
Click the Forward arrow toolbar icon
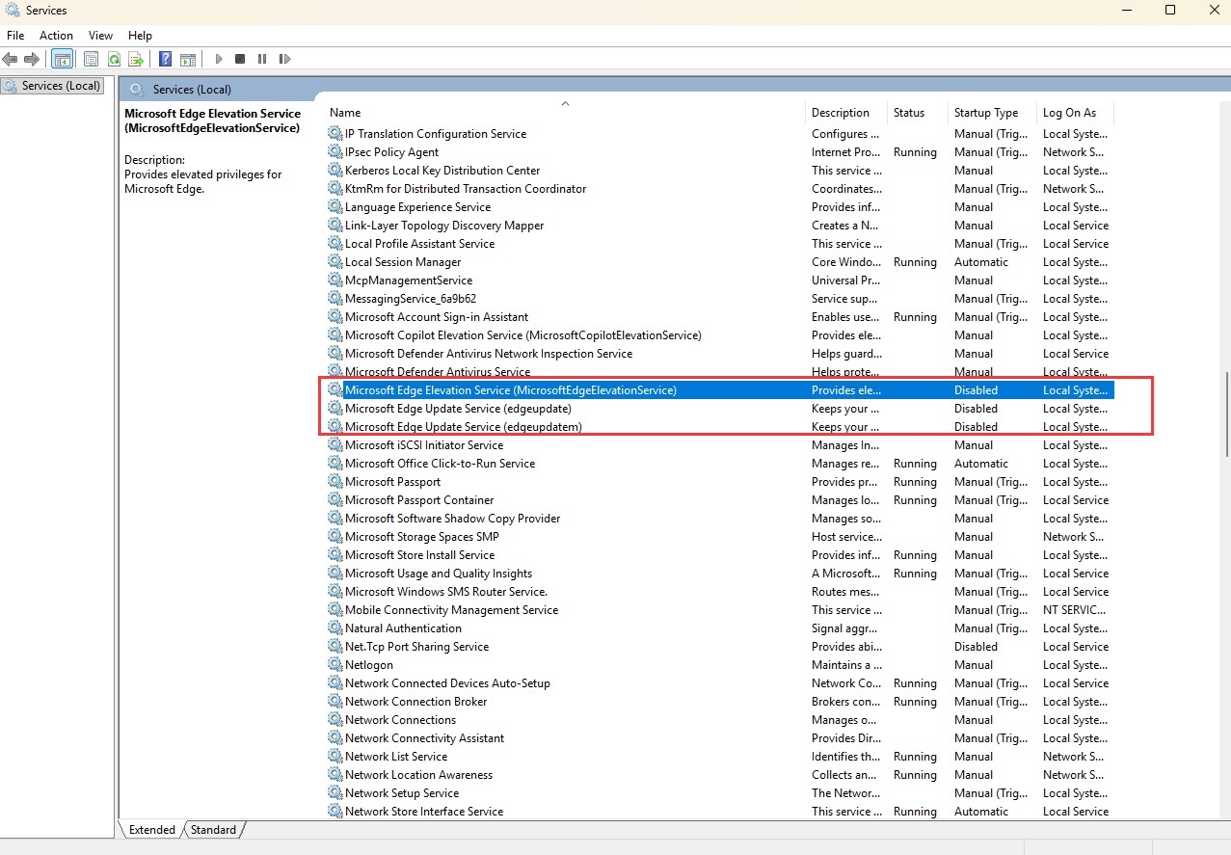click(32, 59)
